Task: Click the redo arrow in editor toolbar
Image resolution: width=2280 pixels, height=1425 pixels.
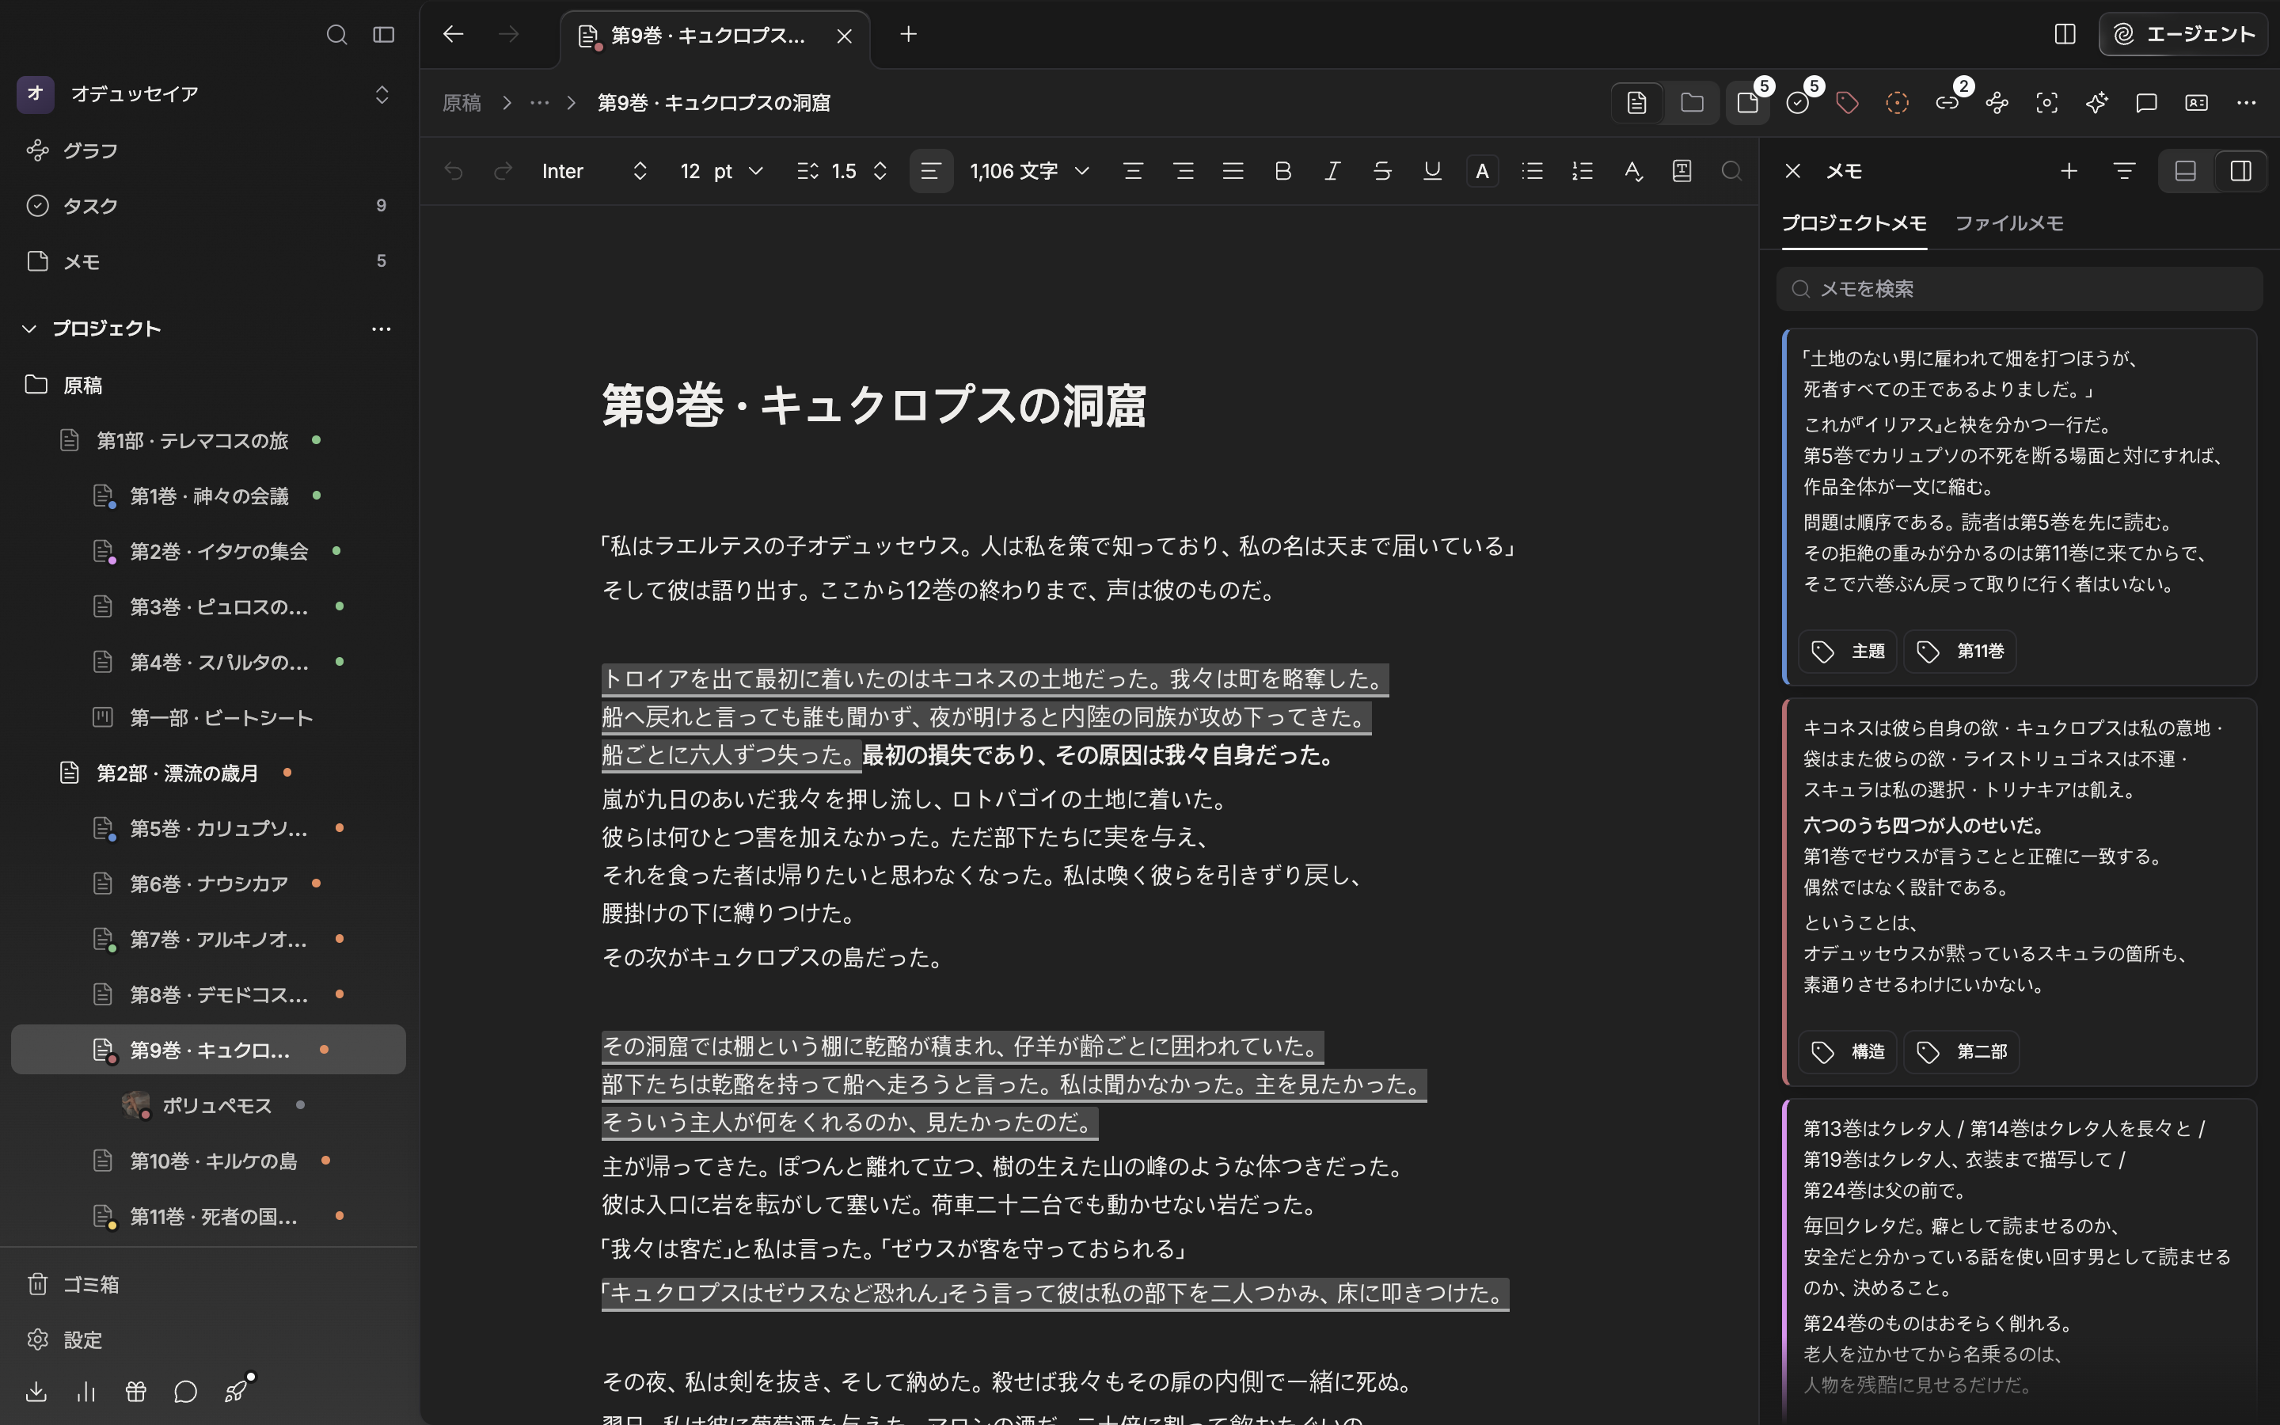Action: tap(503, 170)
